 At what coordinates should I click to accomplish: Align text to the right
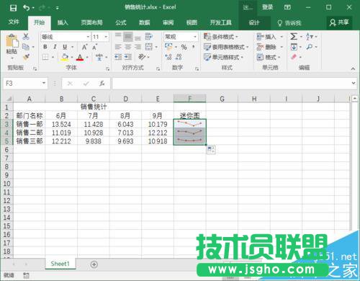[x=138, y=47]
